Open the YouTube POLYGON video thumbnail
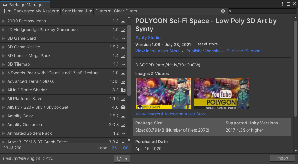Image resolution: width=298 pixels, height=164 pixels. point(221,94)
